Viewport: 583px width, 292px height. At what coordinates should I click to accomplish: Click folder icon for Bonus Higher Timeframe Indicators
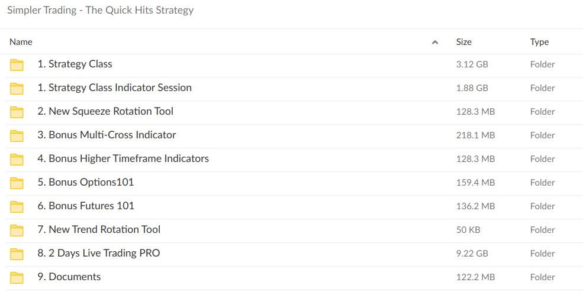[x=17, y=159]
